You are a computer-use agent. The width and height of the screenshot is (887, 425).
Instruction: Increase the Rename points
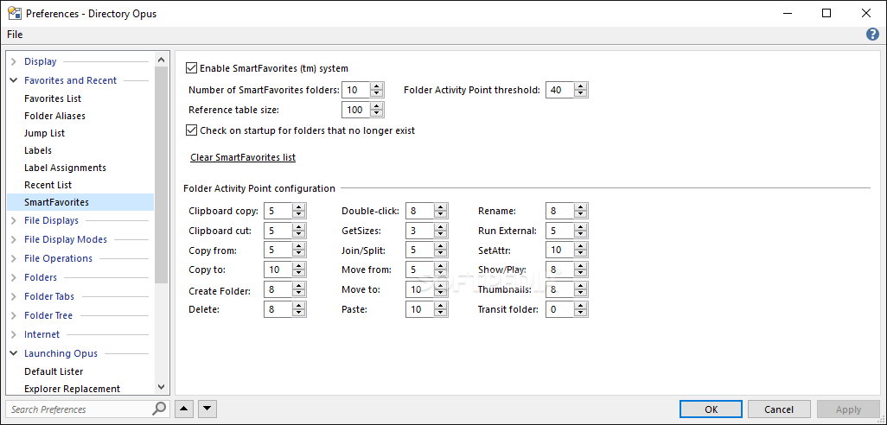click(x=581, y=207)
